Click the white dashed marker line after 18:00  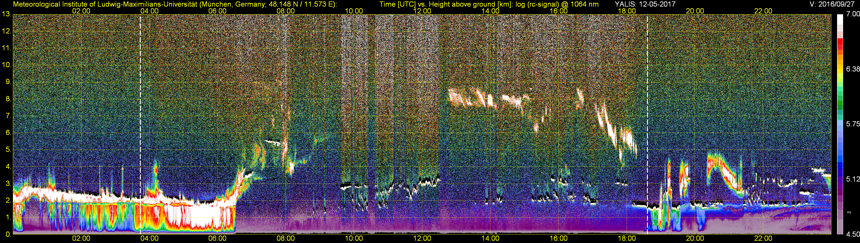click(647, 124)
